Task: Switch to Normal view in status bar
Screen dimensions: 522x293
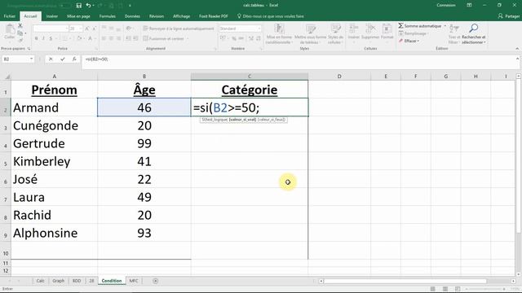Action: coord(433,289)
